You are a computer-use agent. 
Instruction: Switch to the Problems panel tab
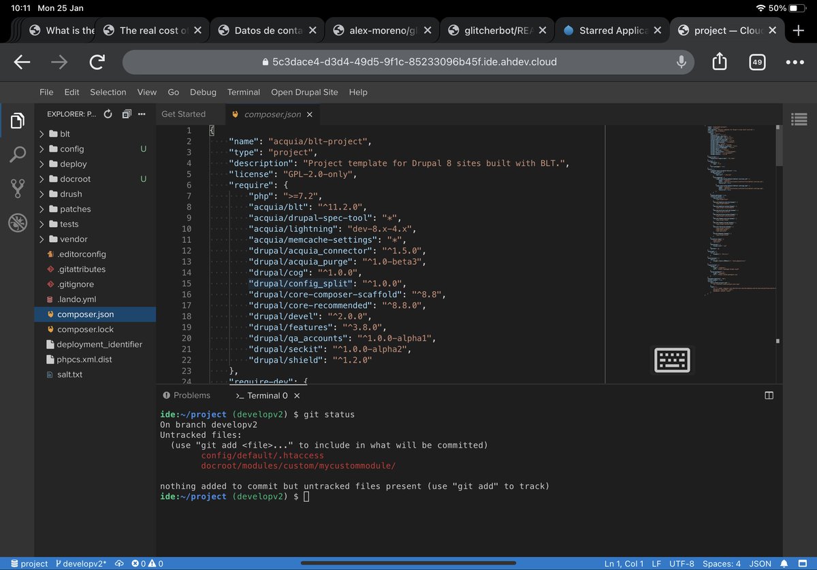(186, 395)
